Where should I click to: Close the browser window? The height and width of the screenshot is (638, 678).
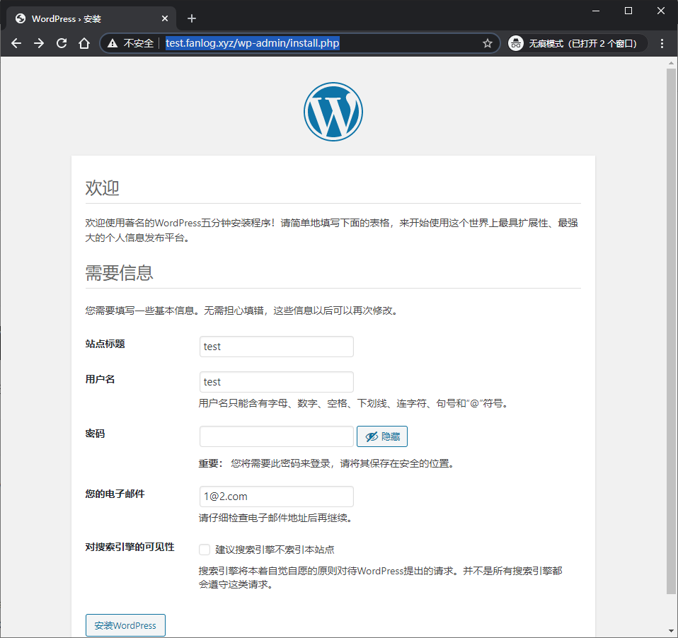tap(661, 11)
